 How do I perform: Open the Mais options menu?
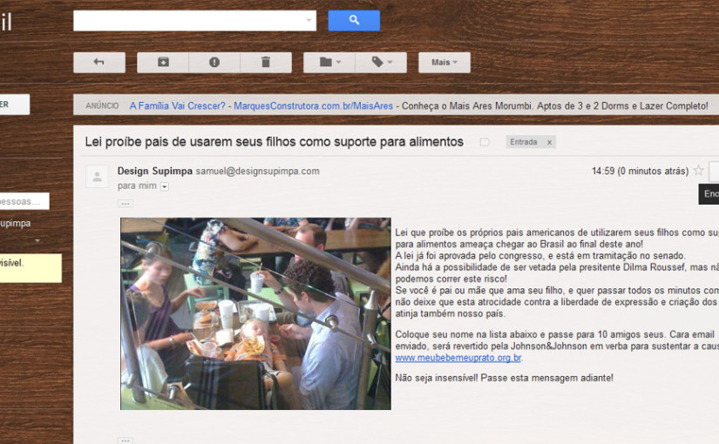444,63
